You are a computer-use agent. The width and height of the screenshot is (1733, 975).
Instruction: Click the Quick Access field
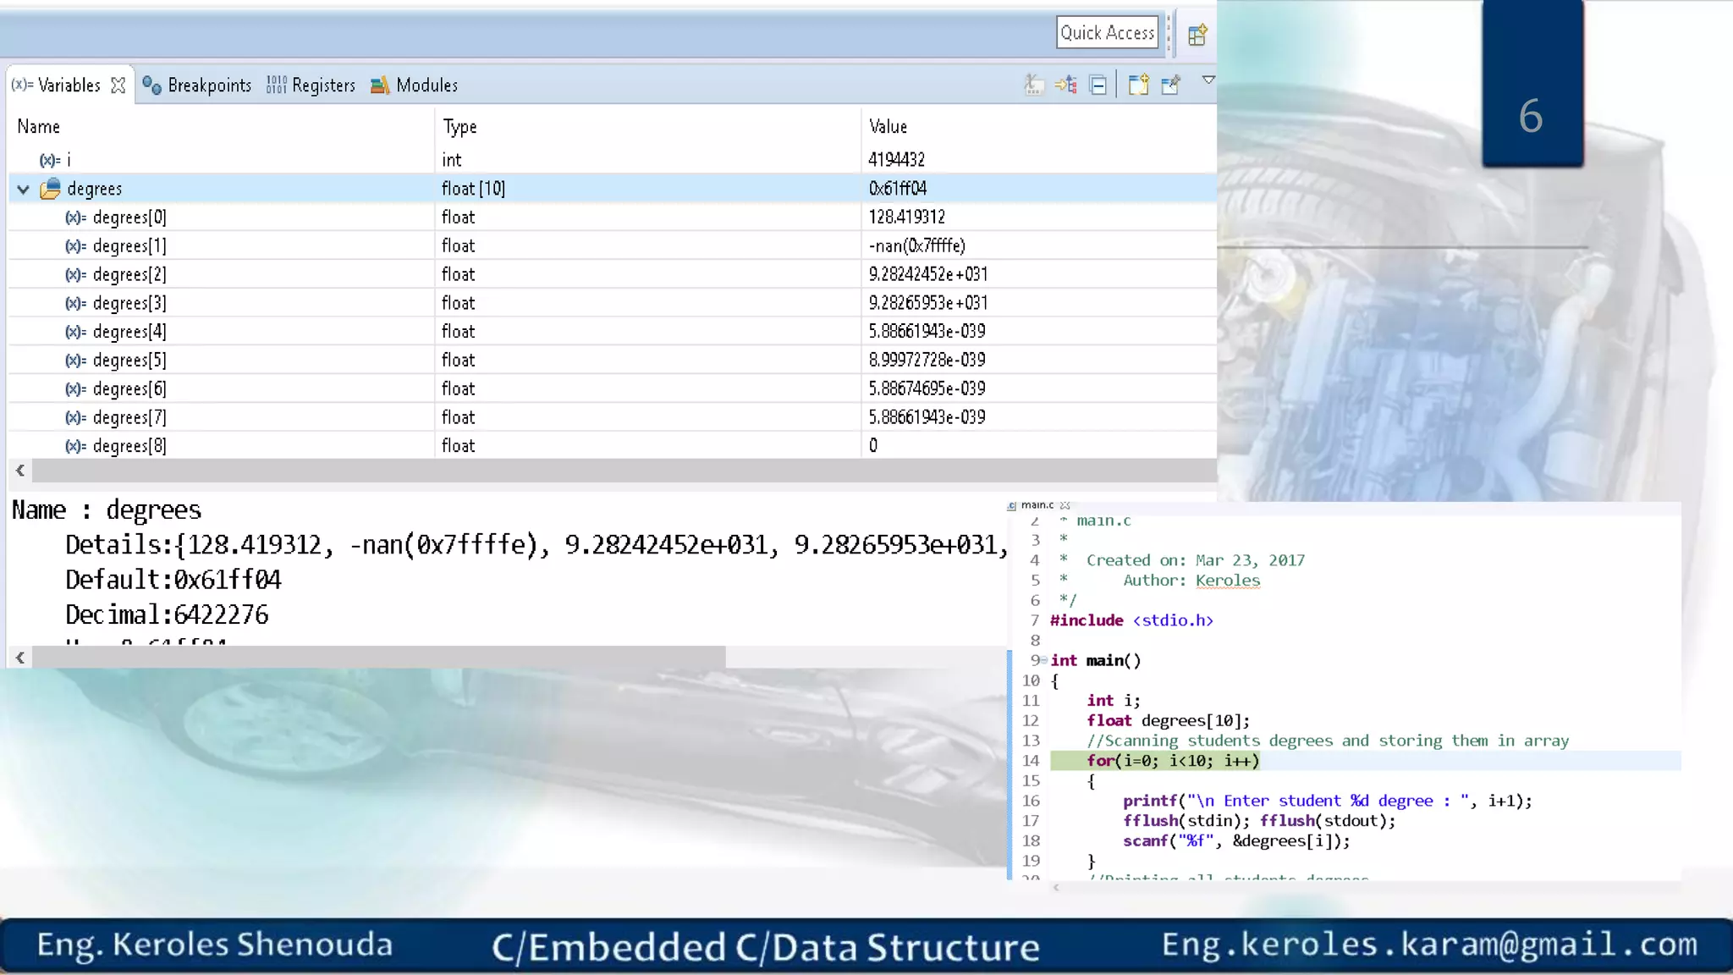click(1107, 33)
